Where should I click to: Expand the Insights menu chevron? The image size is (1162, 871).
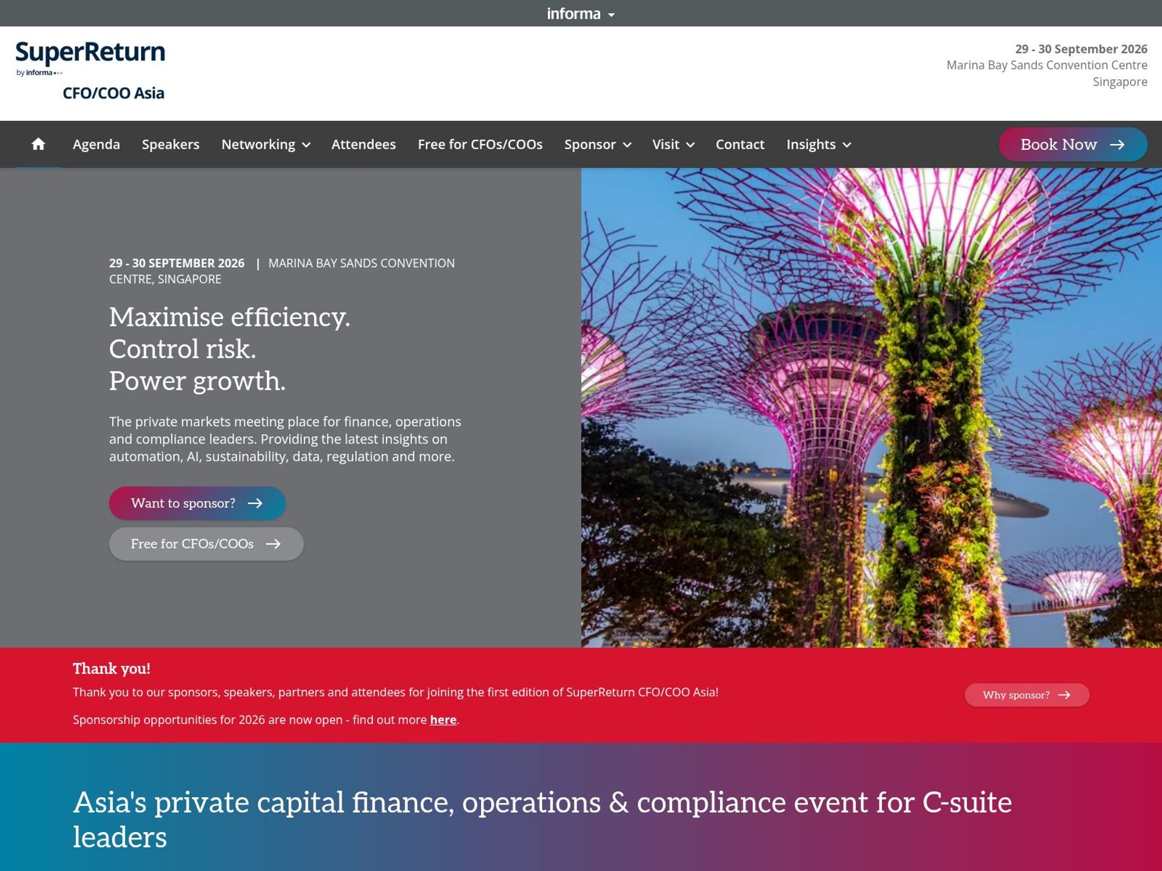click(x=847, y=145)
